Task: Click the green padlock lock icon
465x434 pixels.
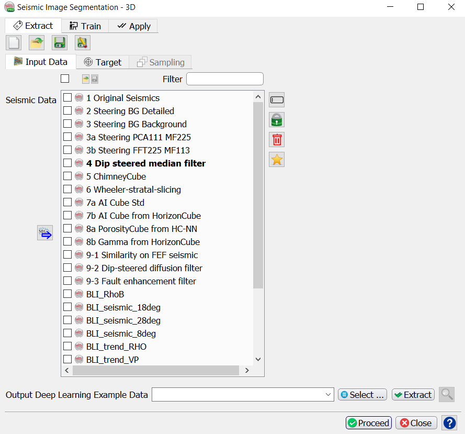Action: (x=277, y=119)
